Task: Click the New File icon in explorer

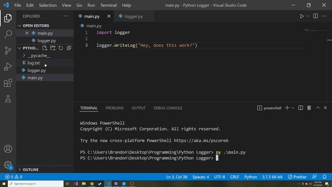Action: pos(45,48)
